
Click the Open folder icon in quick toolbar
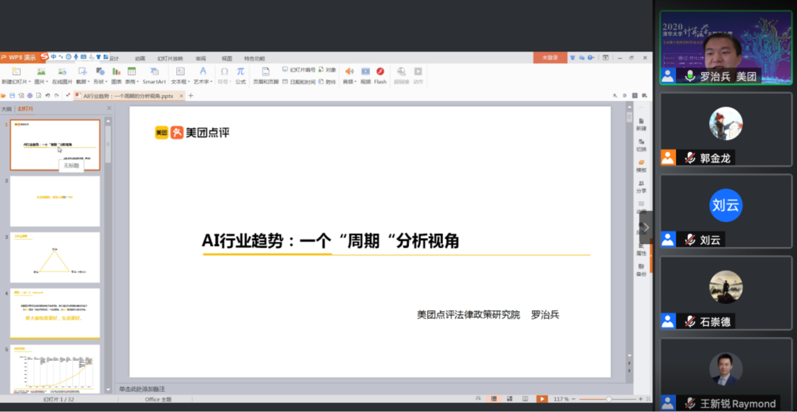click(4, 96)
